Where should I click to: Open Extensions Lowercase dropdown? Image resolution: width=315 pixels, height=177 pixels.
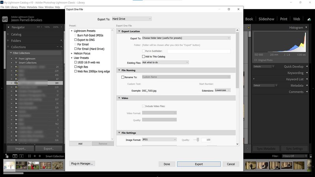222,90
